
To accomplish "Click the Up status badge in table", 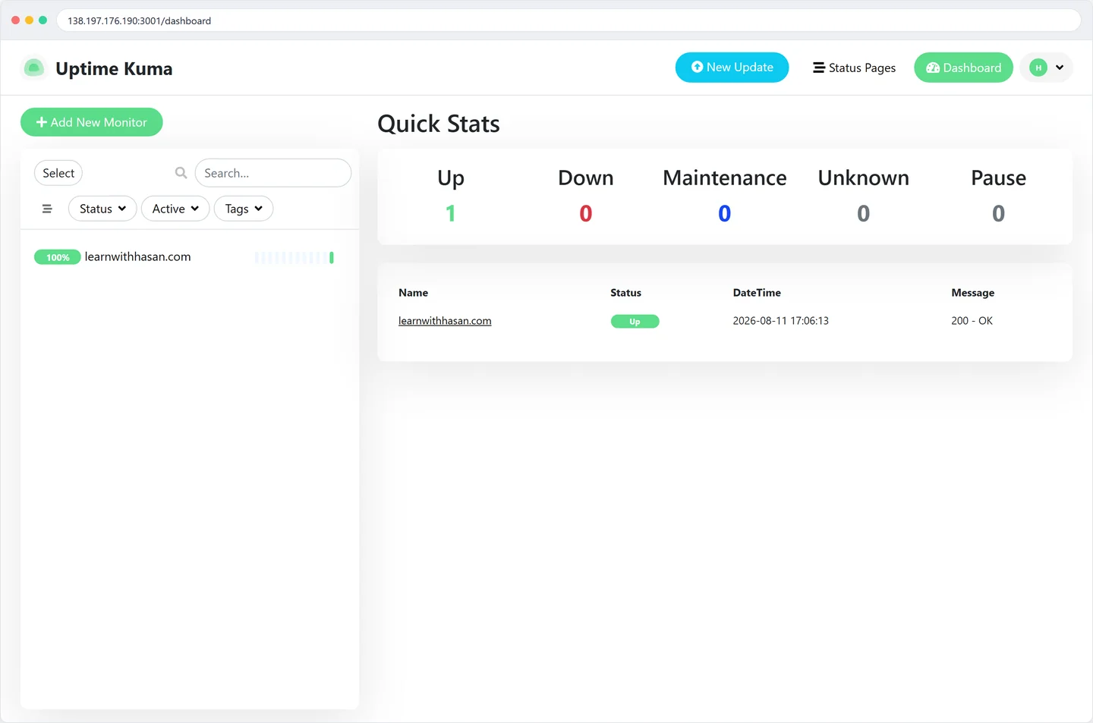I will (x=635, y=322).
